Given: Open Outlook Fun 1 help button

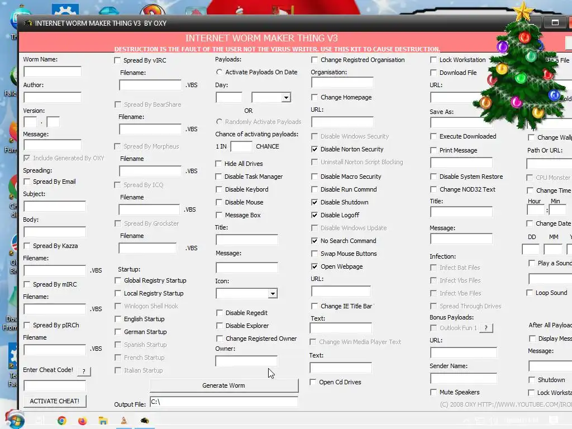Looking at the screenshot, I should (x=486, y=328).
